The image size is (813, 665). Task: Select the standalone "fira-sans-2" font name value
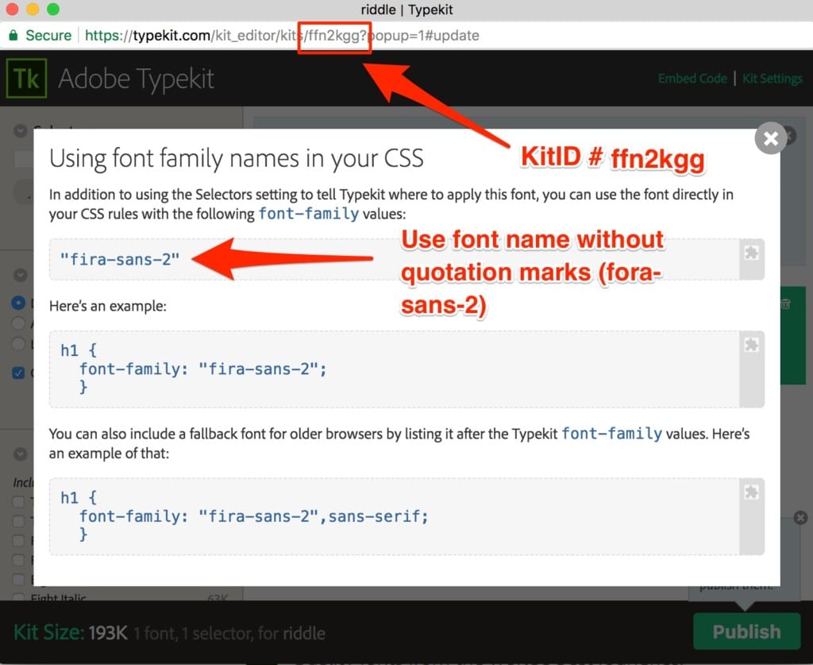[120, 259]
